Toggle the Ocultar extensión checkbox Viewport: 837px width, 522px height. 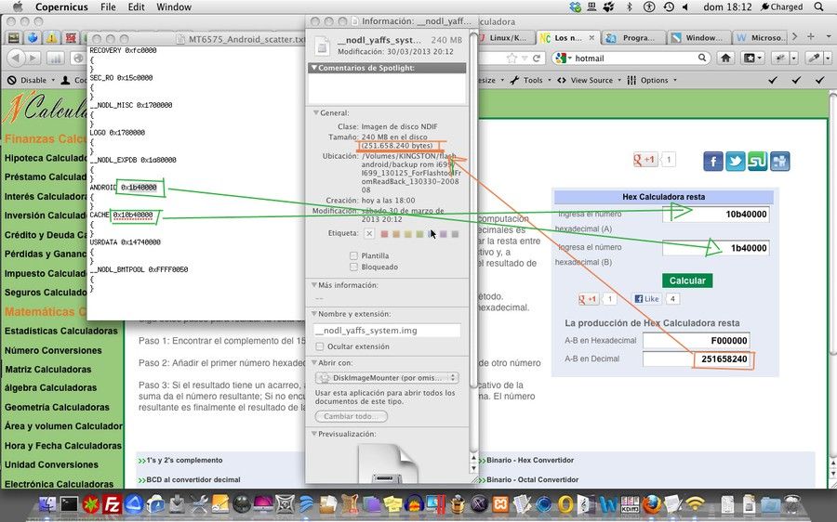[x=320, y=346]
